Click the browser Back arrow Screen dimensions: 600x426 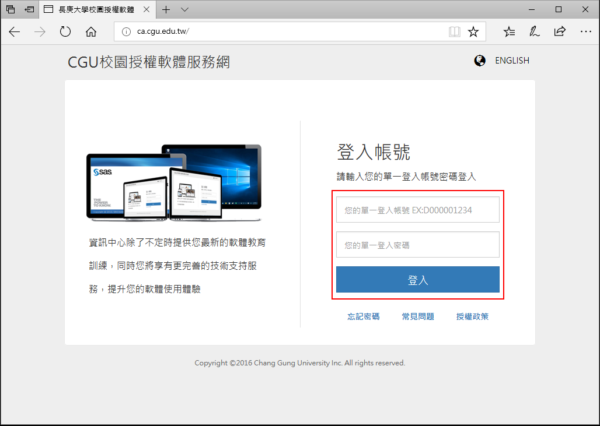(x=15, y=32)
